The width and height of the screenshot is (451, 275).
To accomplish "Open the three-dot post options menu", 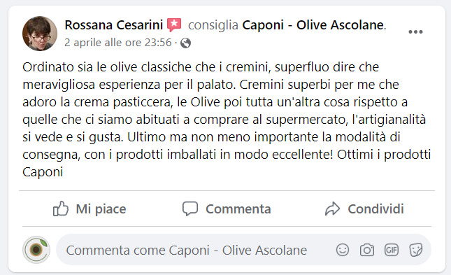I will point(415,32).
